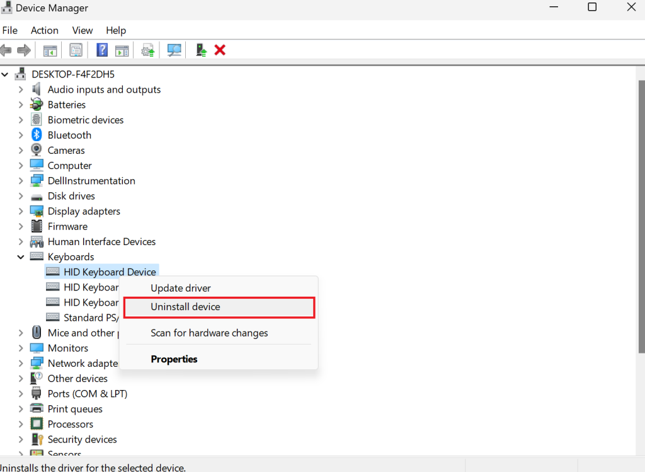Click the Scan for hardware changes toolbar icon
Image resolution: width=645 pixels, height=472 pixels.
tap(174, 50)
